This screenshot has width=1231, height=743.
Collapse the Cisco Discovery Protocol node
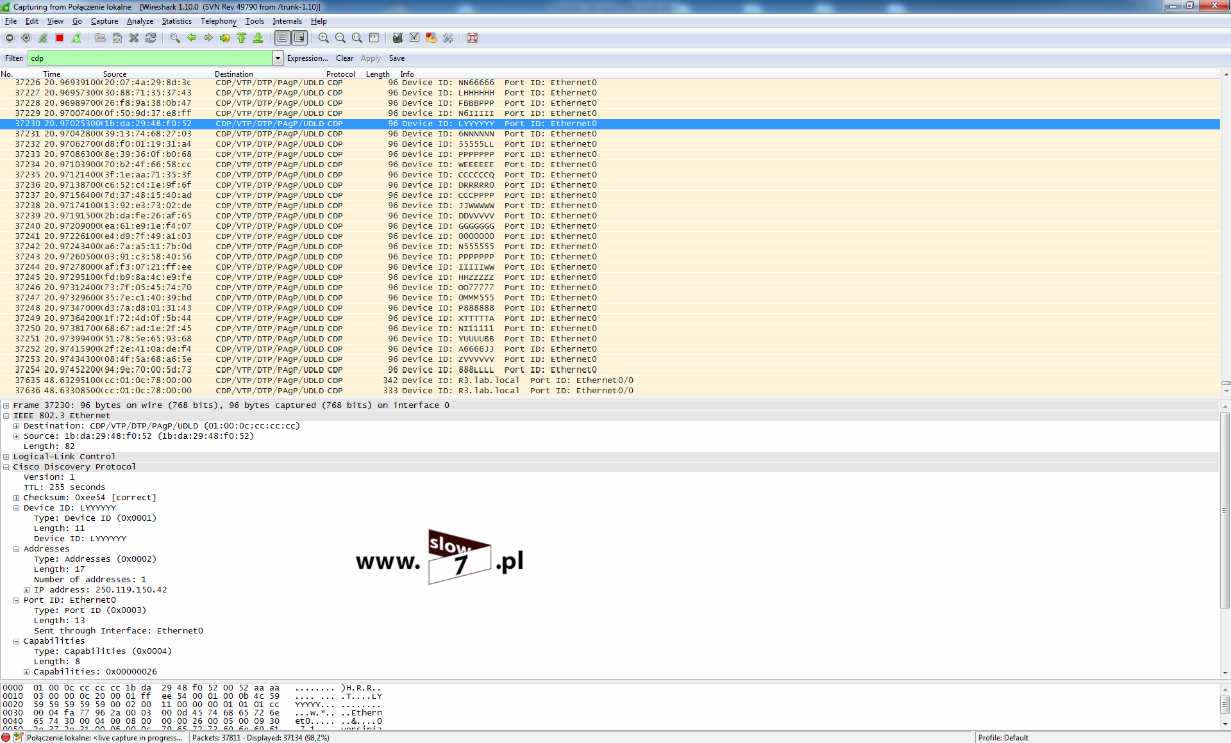click(6, 467)
